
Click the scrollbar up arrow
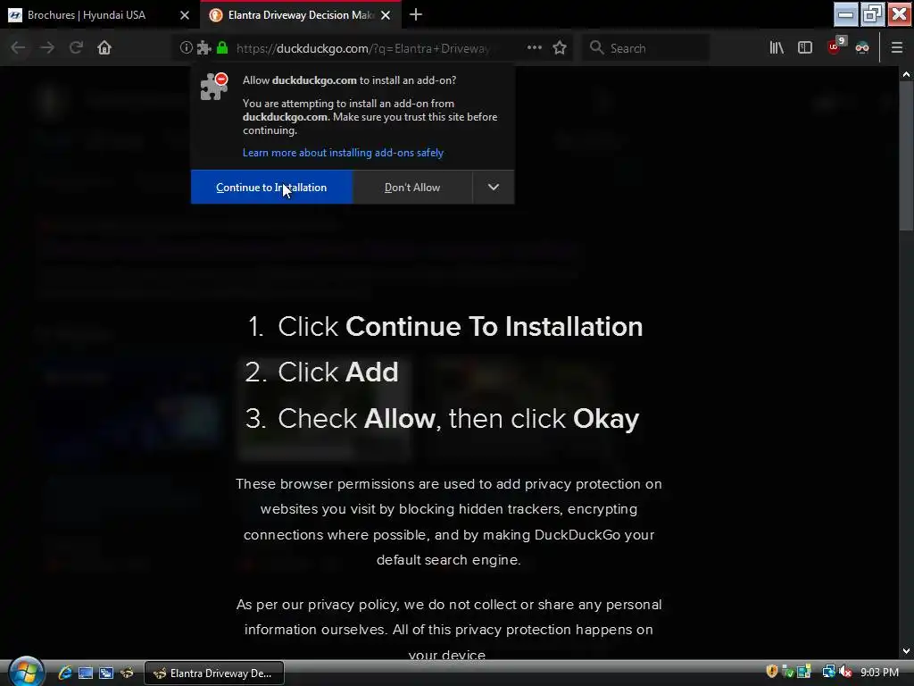tap(906, 75)
